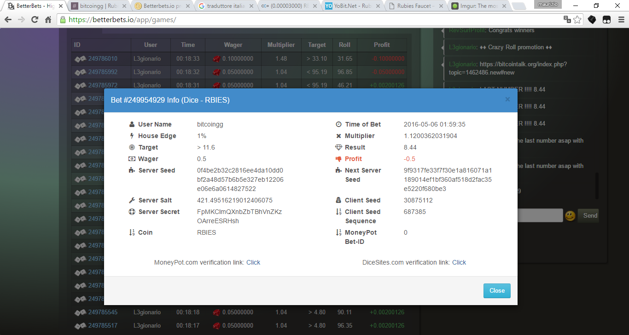
Task: Click the Next Server Seed puzzle icon
Action: click(x=339, y=170)
